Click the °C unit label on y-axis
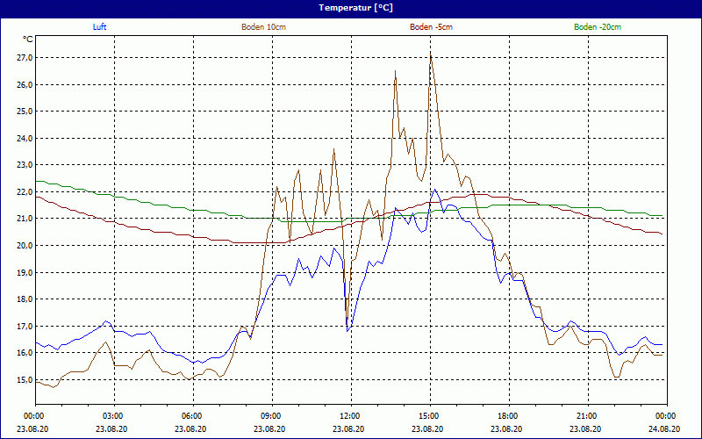This screenshot has height=439, width=702. point(28,40)
